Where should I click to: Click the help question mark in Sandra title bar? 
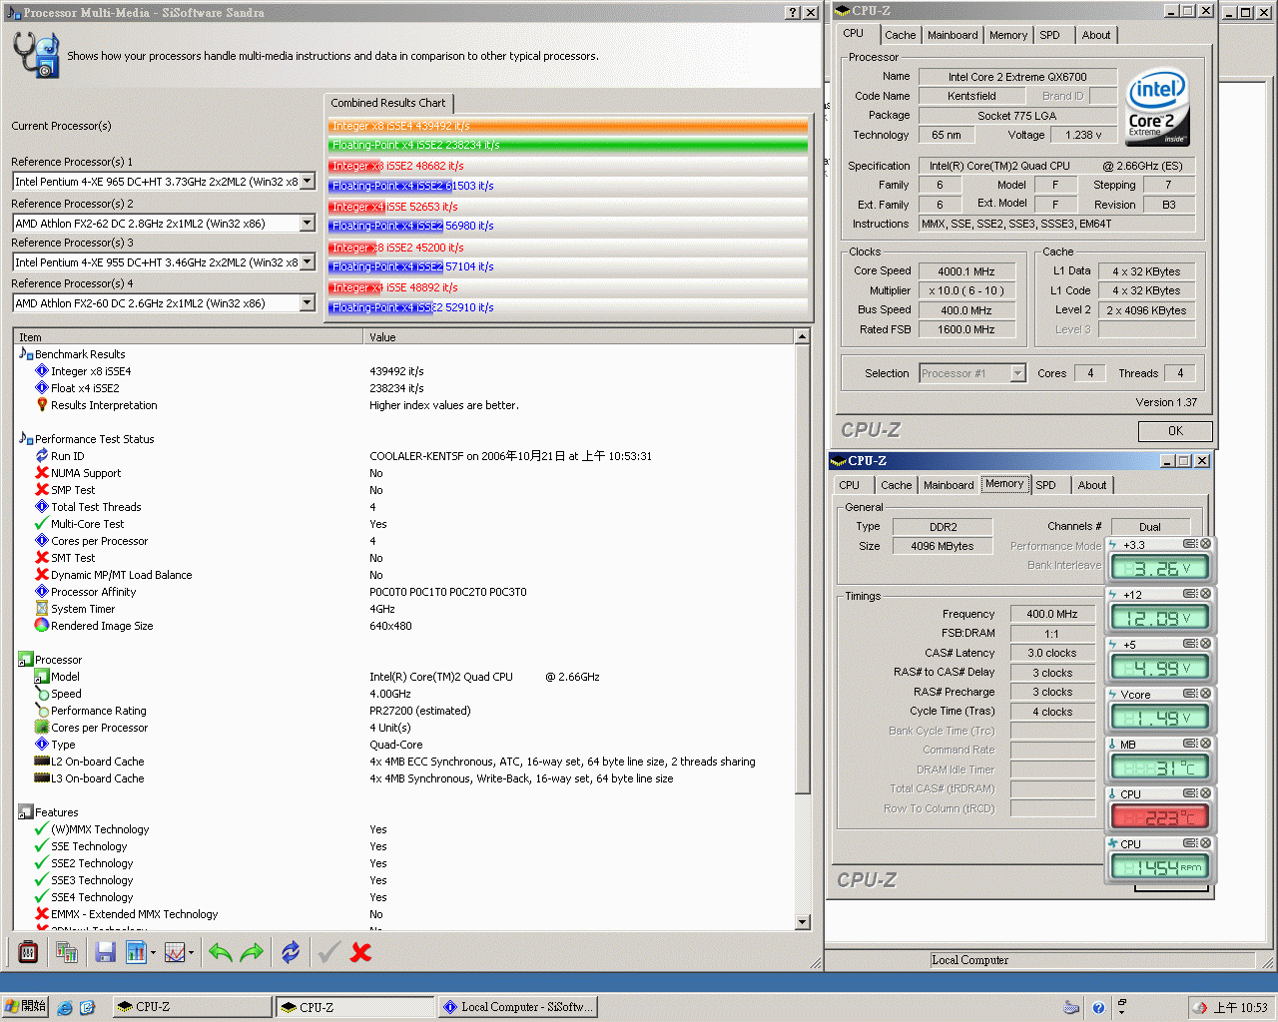[793, 12]
